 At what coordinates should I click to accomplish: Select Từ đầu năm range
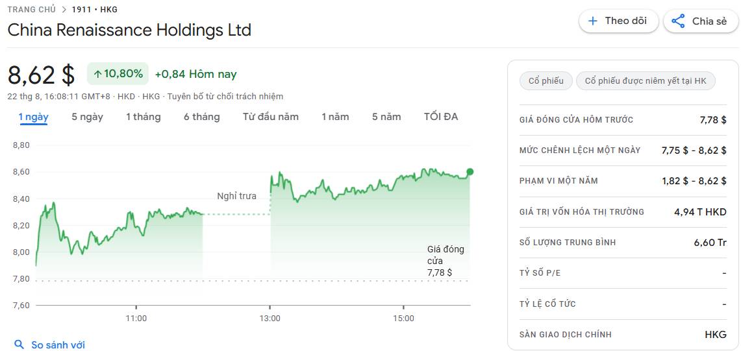[x=271, y=117]
